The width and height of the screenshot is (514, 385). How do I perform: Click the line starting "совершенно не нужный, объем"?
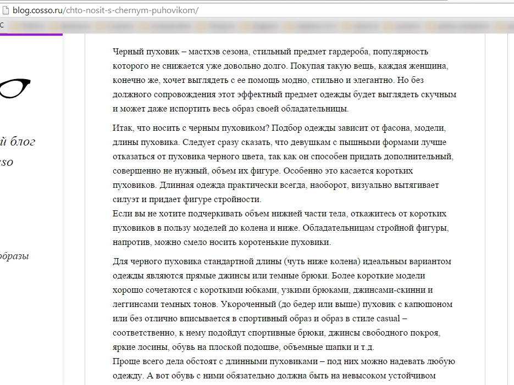click(x=263, y=171)
